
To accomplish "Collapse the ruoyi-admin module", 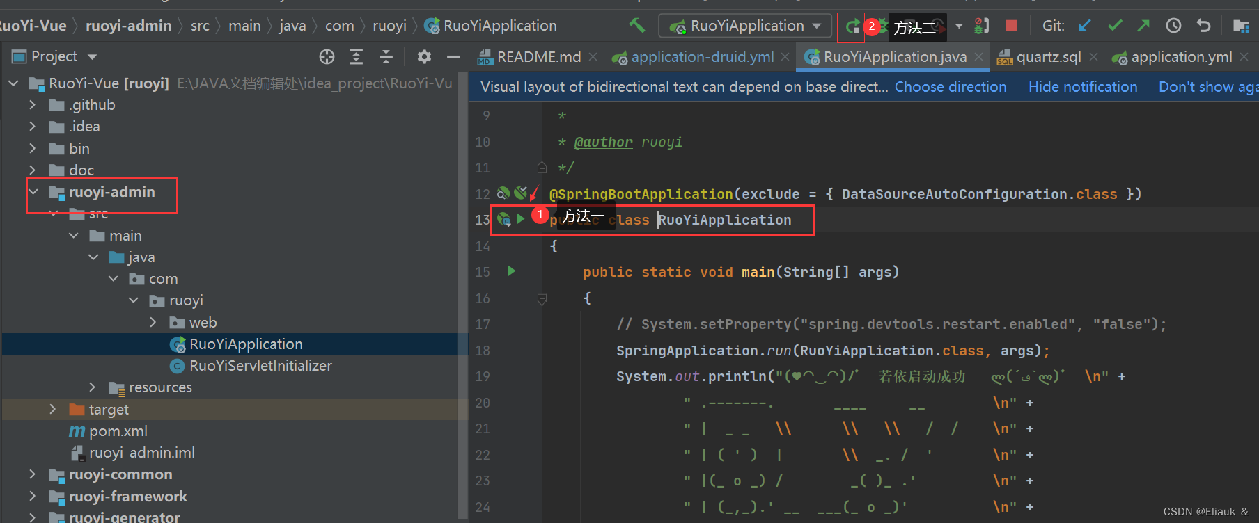I will pyautogui.click(x=33, y=192).
